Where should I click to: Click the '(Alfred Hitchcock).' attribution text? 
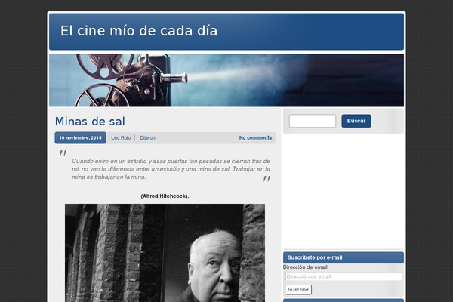point(165,196)
